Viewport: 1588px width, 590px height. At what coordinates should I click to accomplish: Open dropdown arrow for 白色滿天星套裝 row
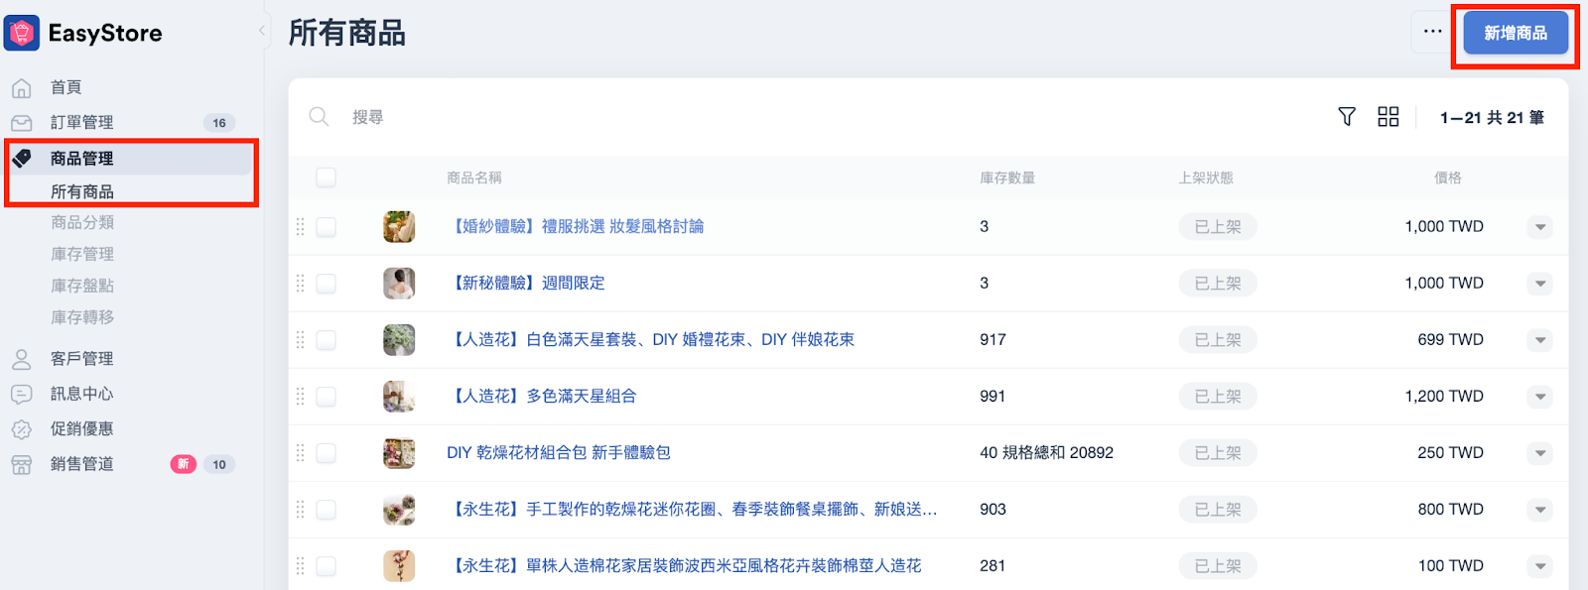[x=1539, y=340]
